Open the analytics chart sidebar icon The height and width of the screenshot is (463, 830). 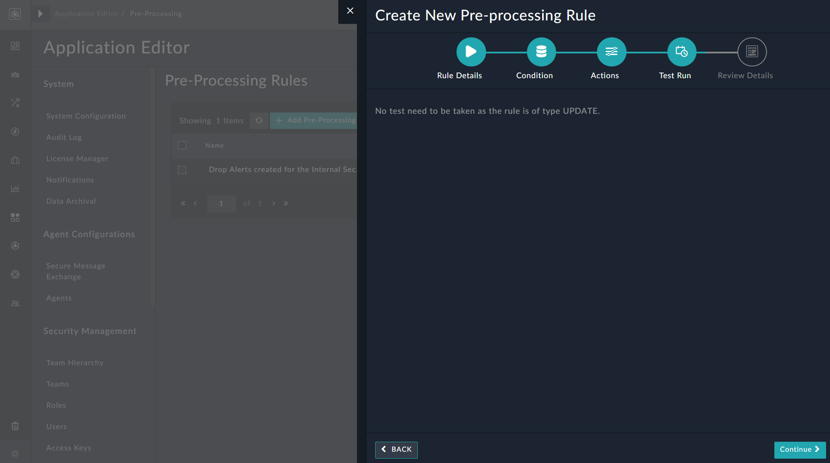pos(15,189)
